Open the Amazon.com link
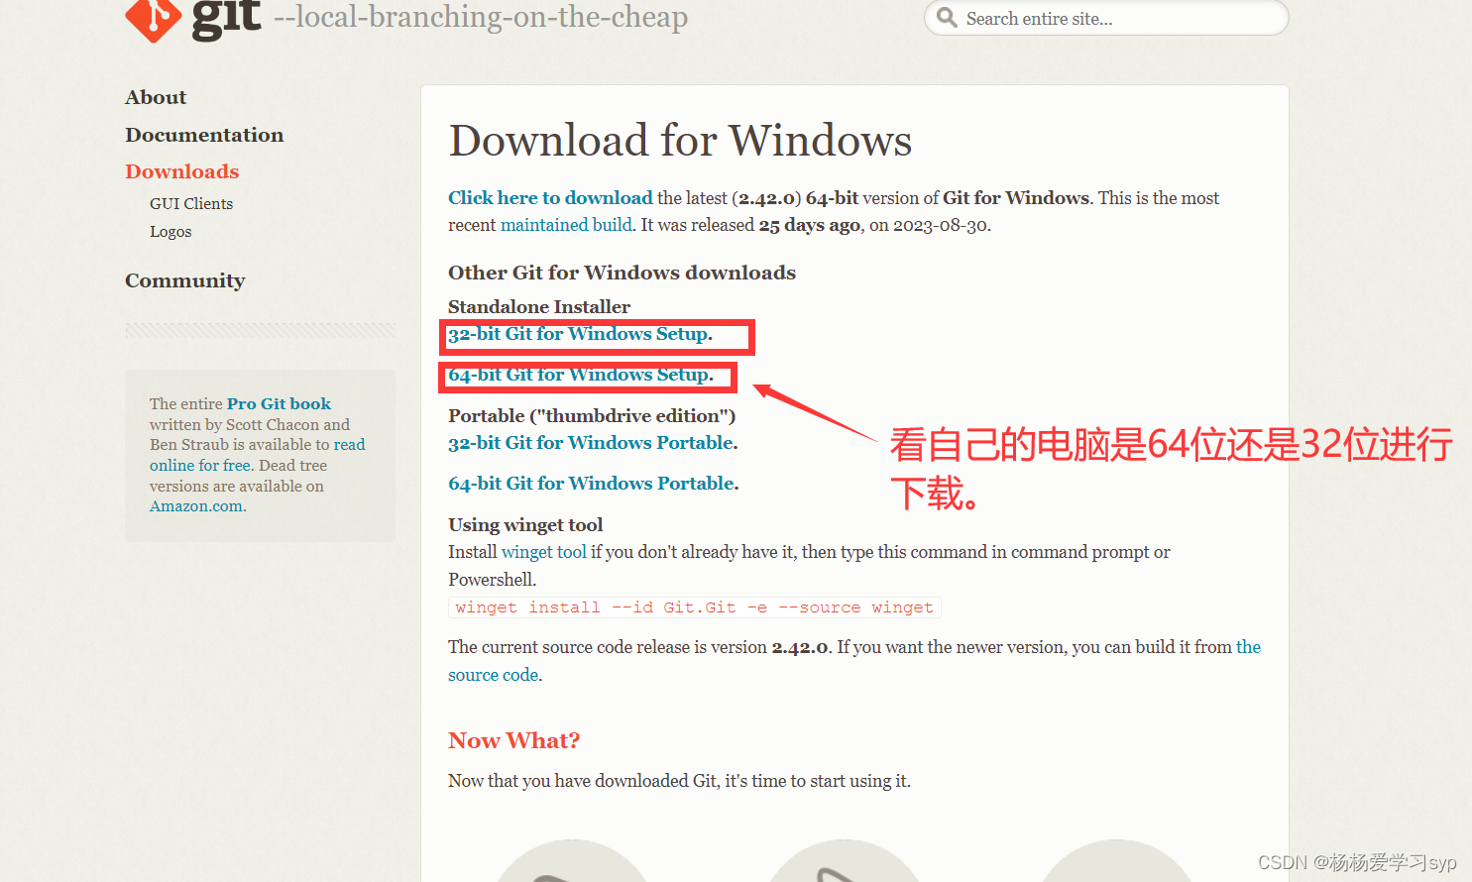Viewport: 1472px width, 882px height. [x=196, y=506]
